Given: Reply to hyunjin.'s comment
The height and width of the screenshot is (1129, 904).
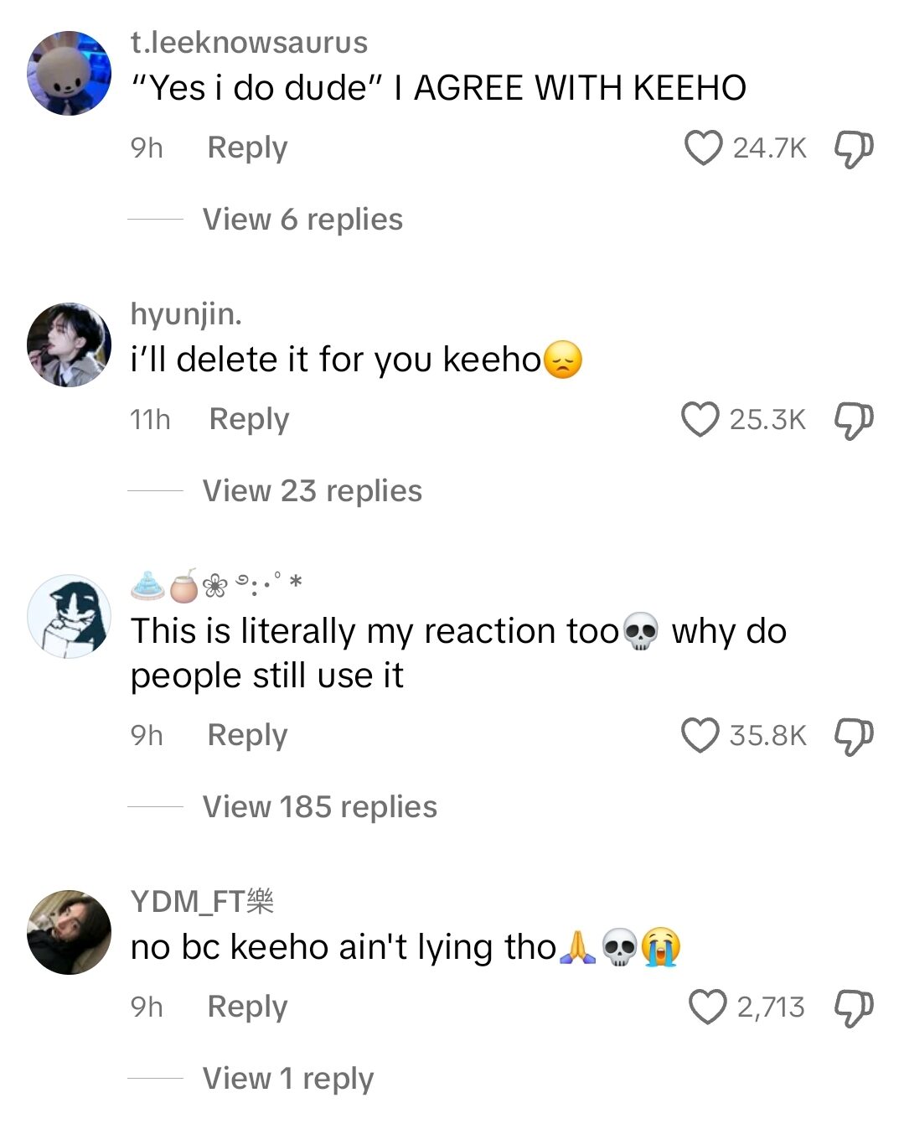Looking at the screenshot, I should pyautogui.click(x=248, y=418).
